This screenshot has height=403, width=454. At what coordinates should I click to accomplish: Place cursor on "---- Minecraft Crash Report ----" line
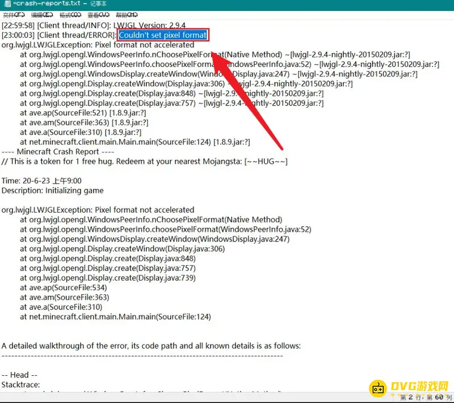coord(58,152)
